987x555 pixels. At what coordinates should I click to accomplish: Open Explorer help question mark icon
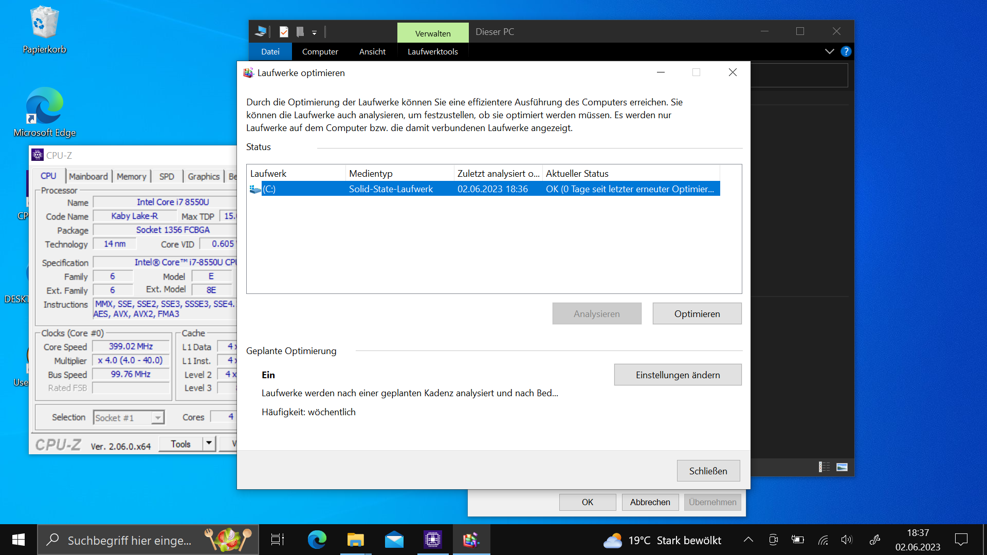coord(846,51)
